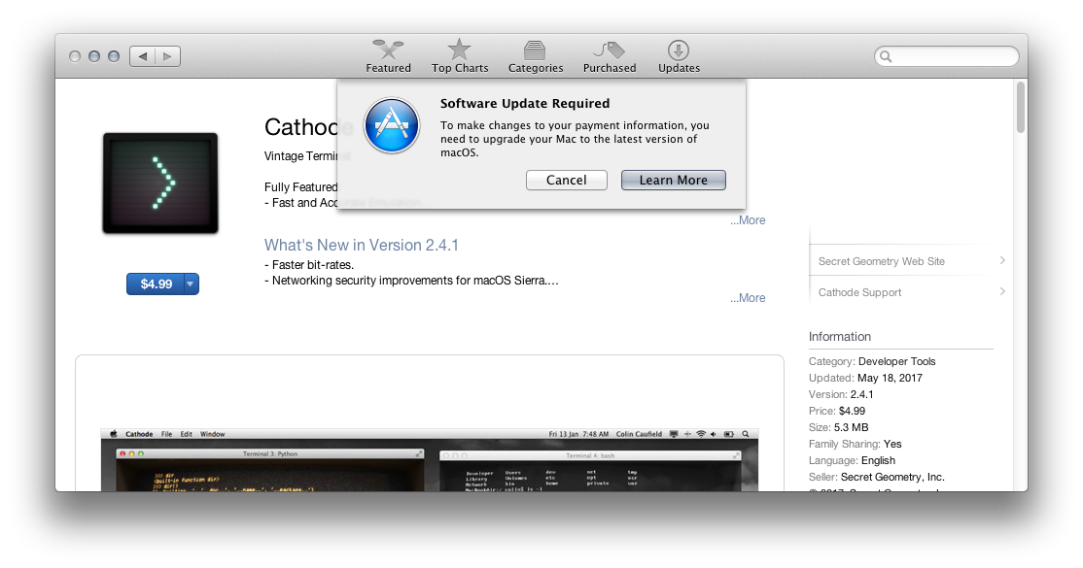The height and width of the screenshot is (568, 1083).
Task: Click the Price: $4.99 info row
Action: (x=837, y=412)
